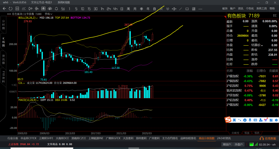Click the 外盘户 account button
This screenshot has height=149, width=279.
pyautogui.click(x=239, y=144)
